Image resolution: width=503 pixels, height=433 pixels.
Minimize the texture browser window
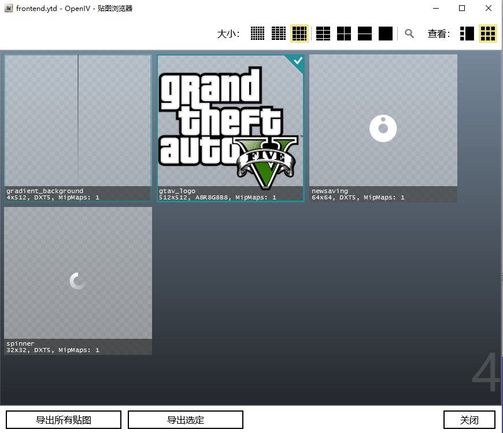click(x=435, y=8)
